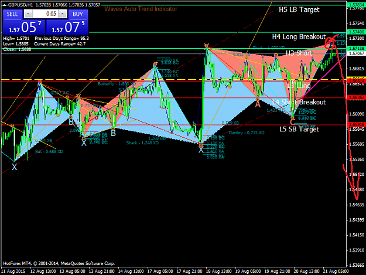Click the 0.529 XB ratio label
The image size is (366, 275).
click(230, 123)
